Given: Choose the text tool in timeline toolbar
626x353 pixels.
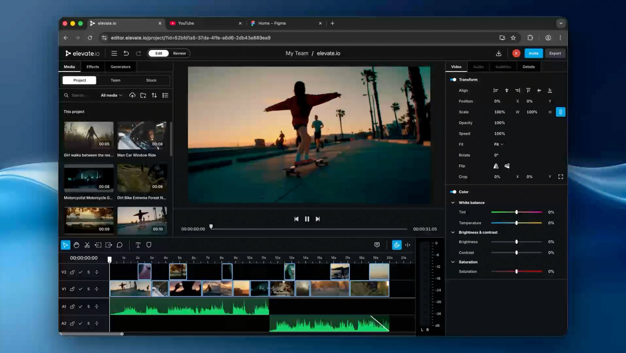Looking at the screenshot, I should pos(138,245).
